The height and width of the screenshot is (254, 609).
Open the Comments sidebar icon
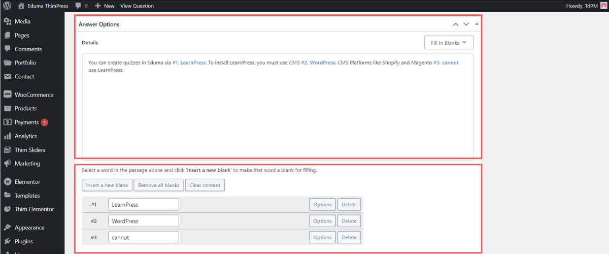pyautogui.click(x=8, y=49)
